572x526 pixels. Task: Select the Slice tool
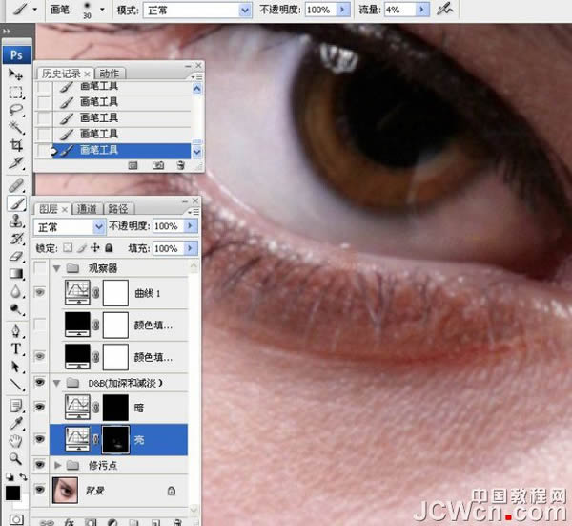click(x=15, y=163)
